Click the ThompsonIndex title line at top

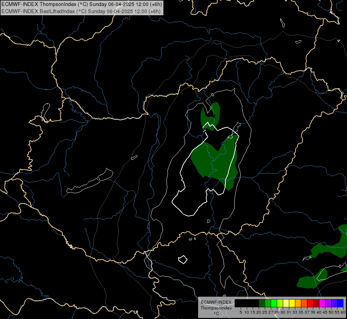coord(82,4)
